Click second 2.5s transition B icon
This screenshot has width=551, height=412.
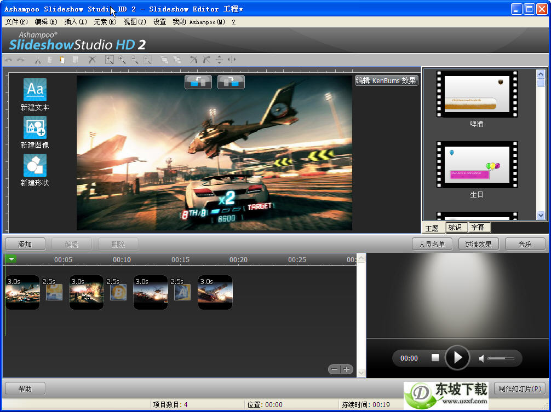pyautogui.click(x=118, y=292)
